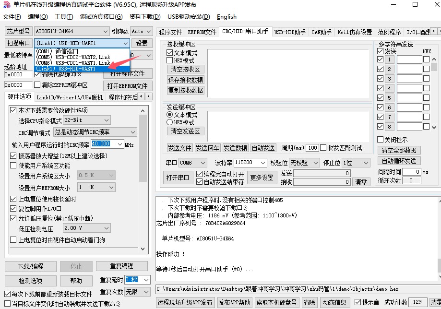Enable 上电复位时由硬件自动启动看门狗 checkbox
The image size is (441, 309).
click(x=13, y=240)
